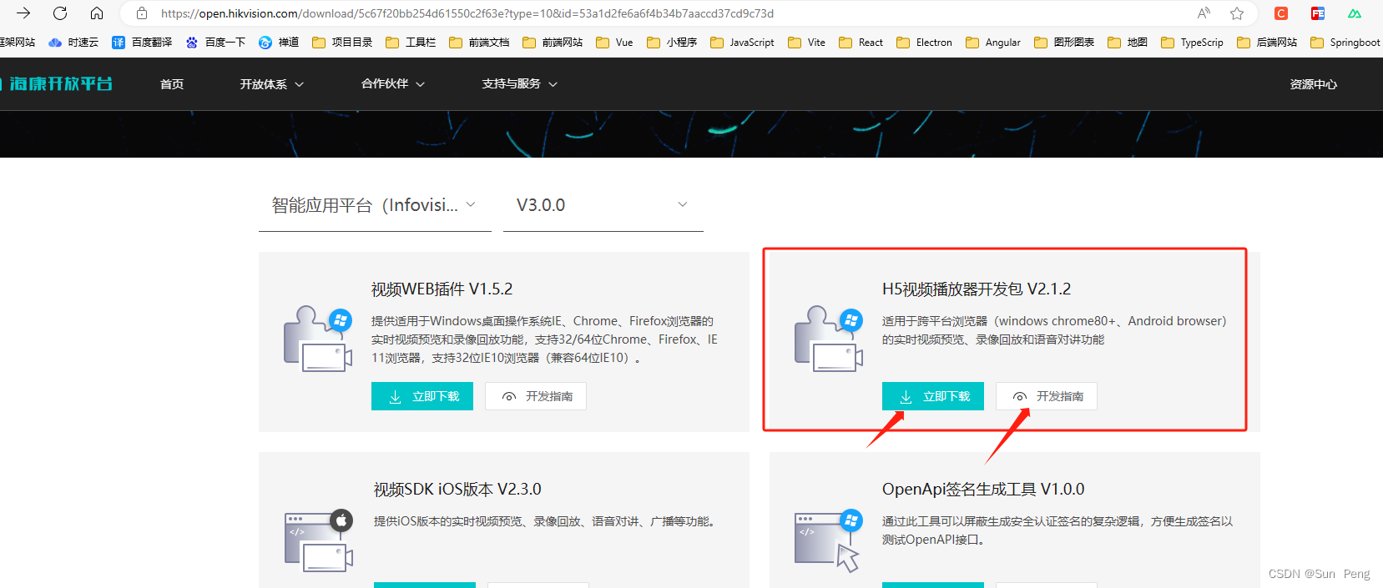This screenshot has width=1383, height=588.
Task: Open the read aloud icon in address bar
Action: coord(1204,13)
